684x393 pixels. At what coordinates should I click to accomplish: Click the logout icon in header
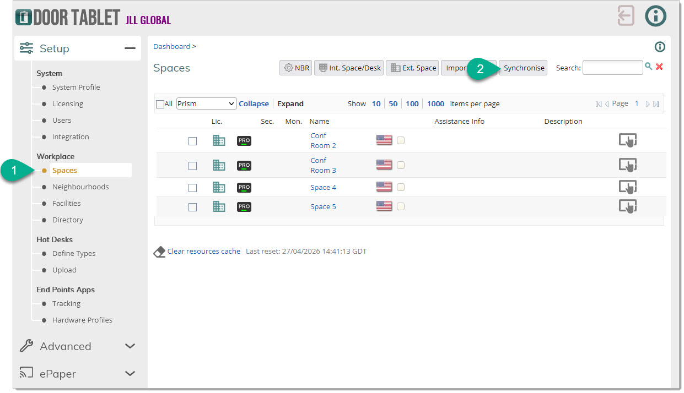pos(626,16)
